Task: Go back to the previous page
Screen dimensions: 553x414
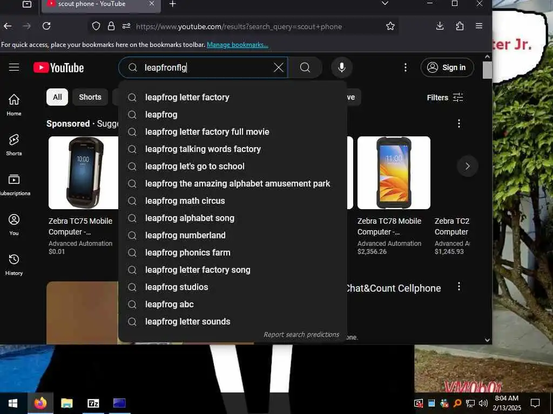Action: coord(8,26)
